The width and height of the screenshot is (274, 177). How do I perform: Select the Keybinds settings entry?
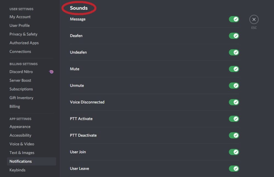[17, 170]
